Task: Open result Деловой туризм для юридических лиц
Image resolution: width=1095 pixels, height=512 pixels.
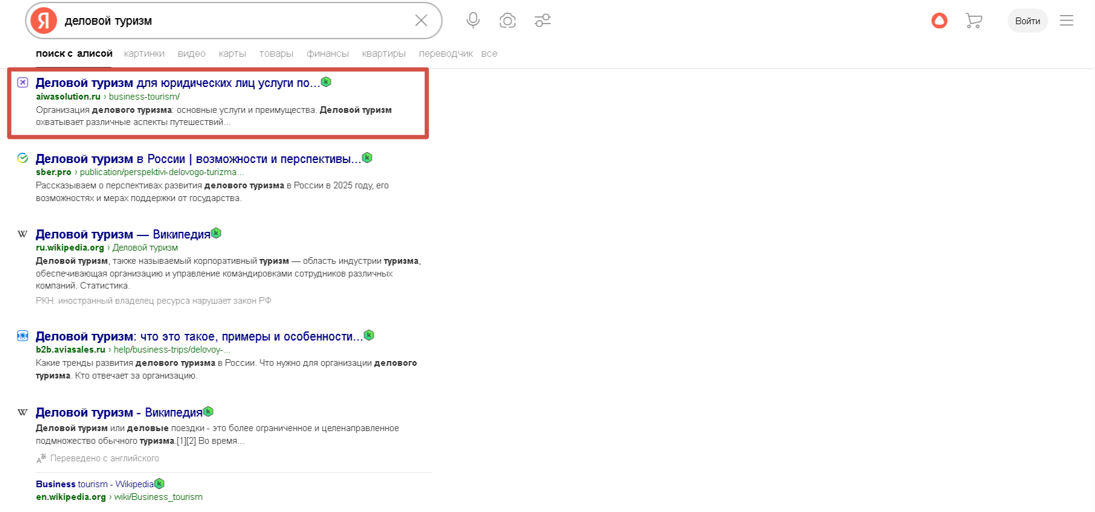Action: click(x=178, y=83)
